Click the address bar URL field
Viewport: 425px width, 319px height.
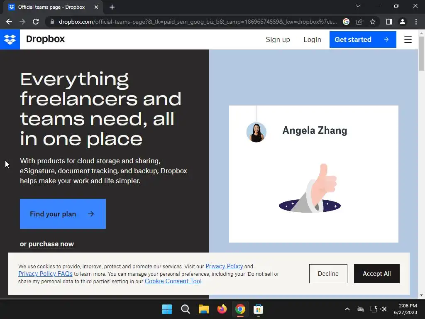(x=197, y=22)
